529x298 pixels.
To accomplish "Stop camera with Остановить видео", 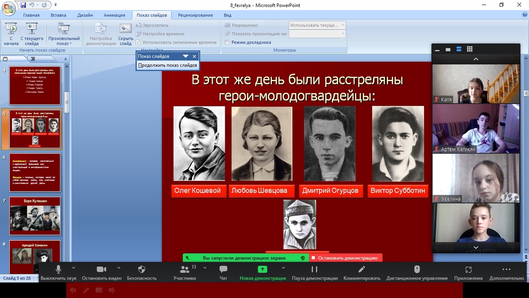I will coord(102,273).
